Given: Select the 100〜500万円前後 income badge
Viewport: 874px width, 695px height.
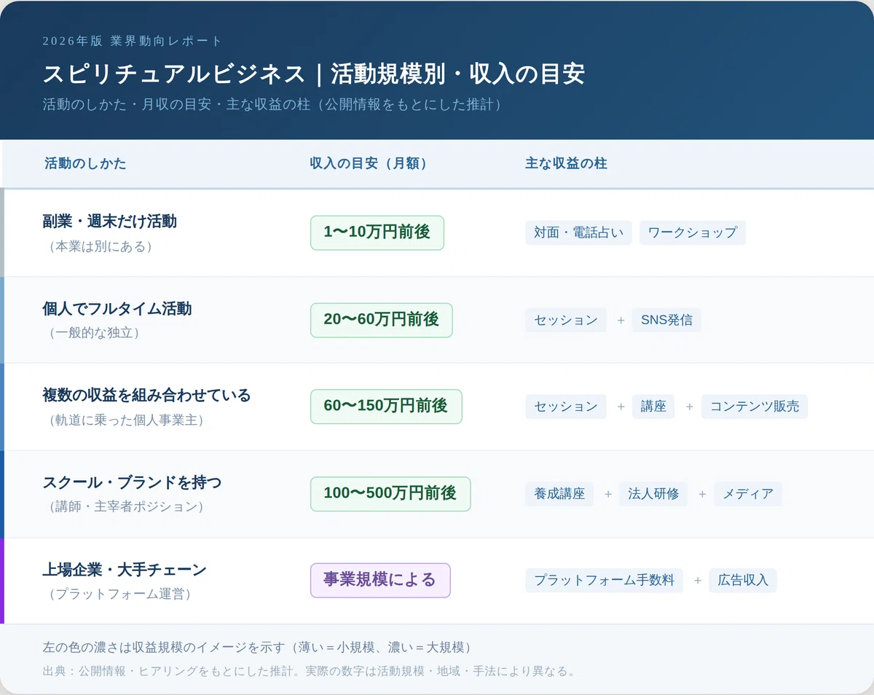Looking at the screenshot, I should coord(390,493).
